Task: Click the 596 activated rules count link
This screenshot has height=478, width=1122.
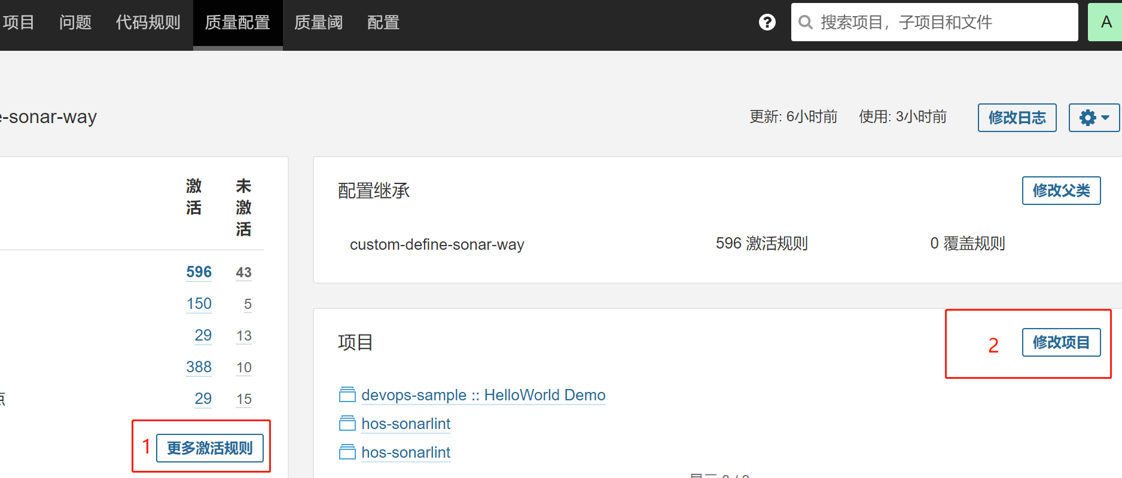Action: tap(199, 272)
